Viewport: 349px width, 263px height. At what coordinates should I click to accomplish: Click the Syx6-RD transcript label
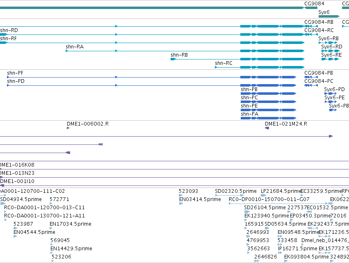coord(332,47)
